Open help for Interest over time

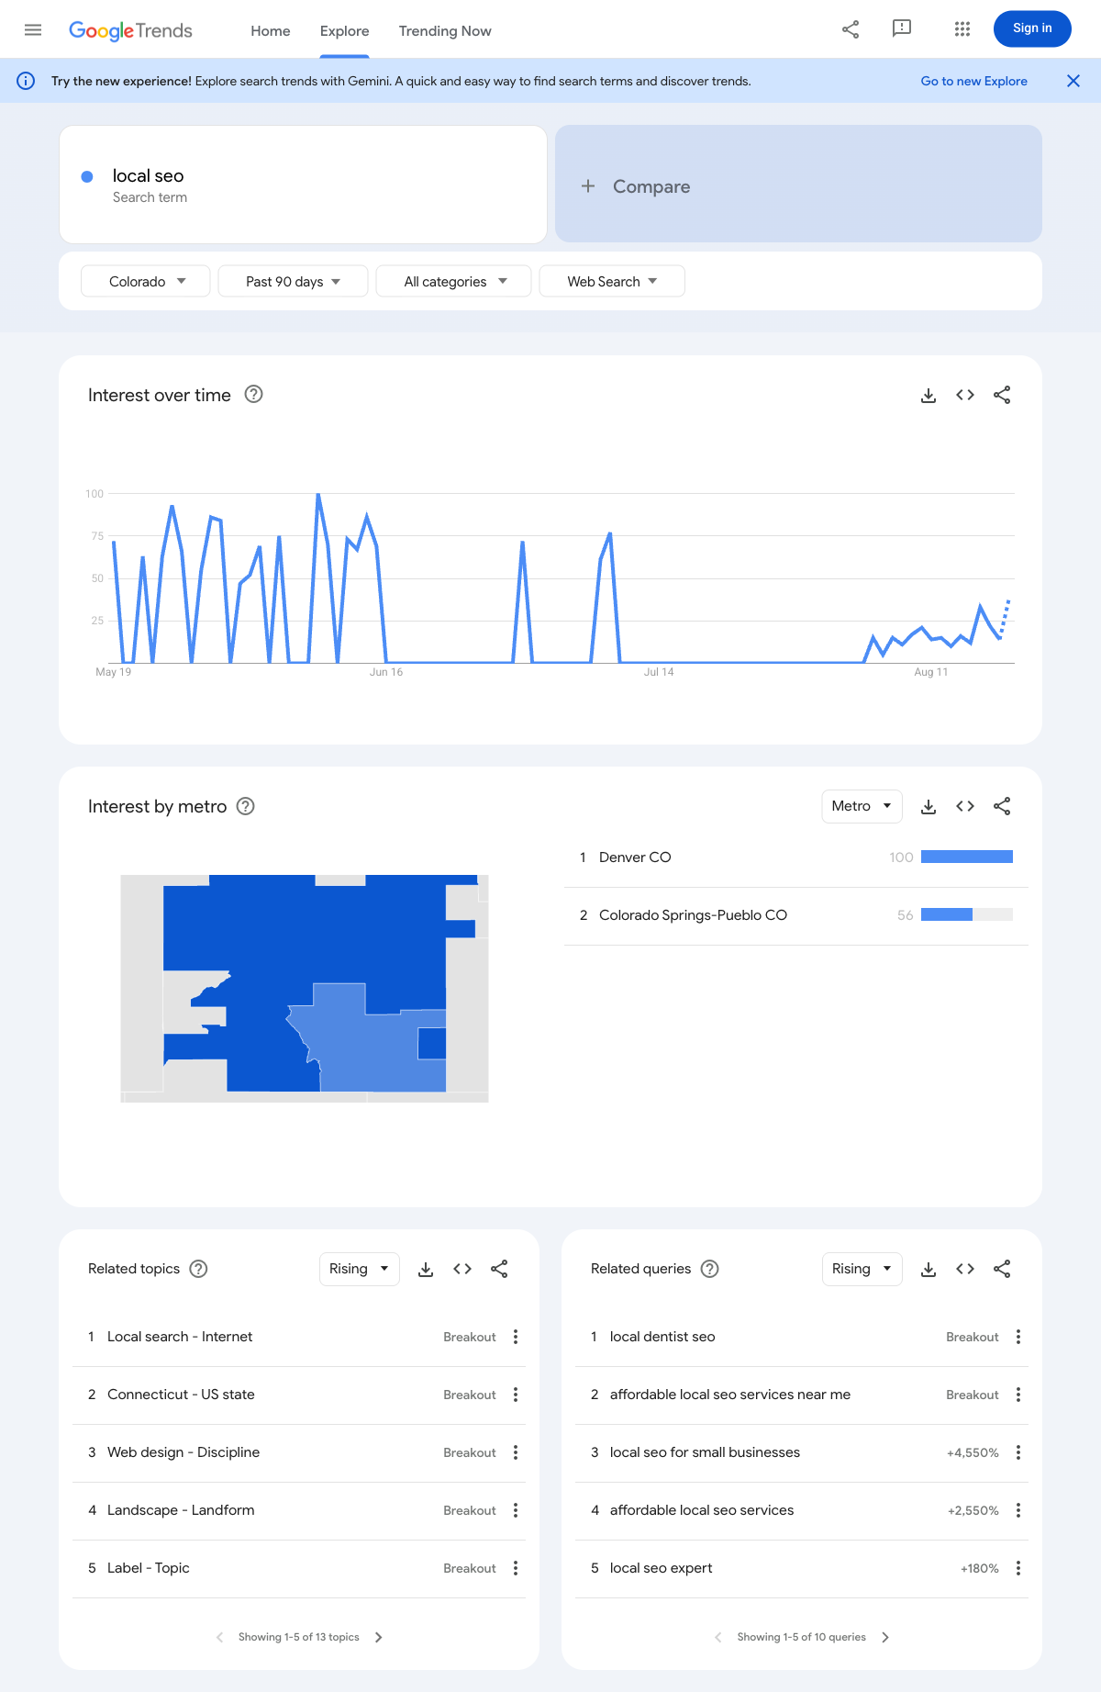pyautogui.click(x=254, y=395)
